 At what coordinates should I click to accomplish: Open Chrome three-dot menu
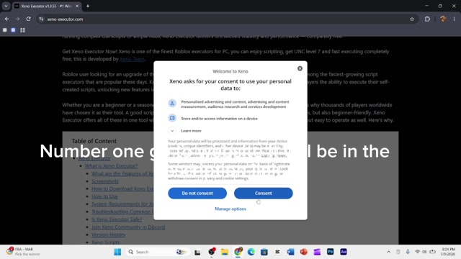[x=454, y=19]
